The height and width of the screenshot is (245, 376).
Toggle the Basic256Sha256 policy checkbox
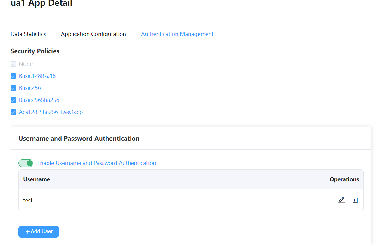click(x=13, y=100)
